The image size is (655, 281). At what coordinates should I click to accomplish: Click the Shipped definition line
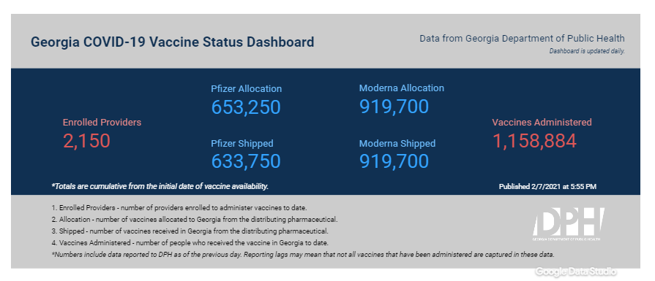[x=190, y=231]
